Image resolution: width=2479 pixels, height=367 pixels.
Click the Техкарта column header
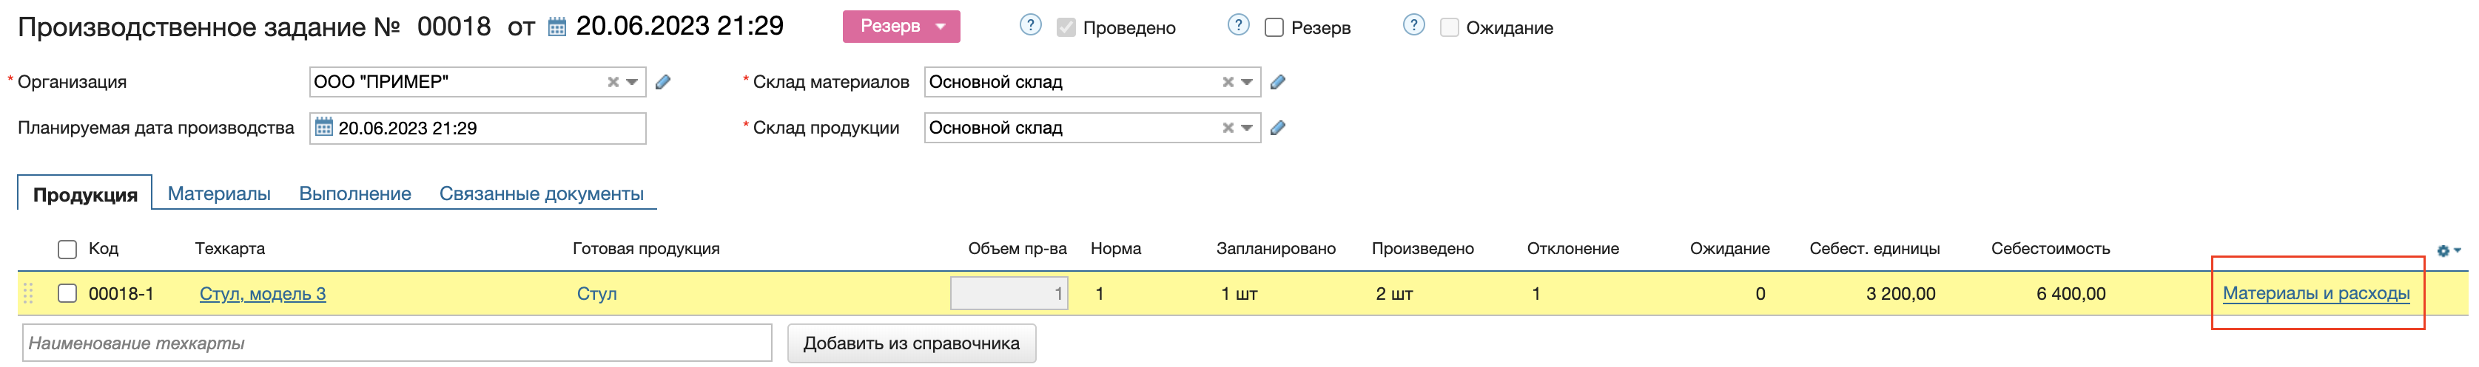[230, 249]
